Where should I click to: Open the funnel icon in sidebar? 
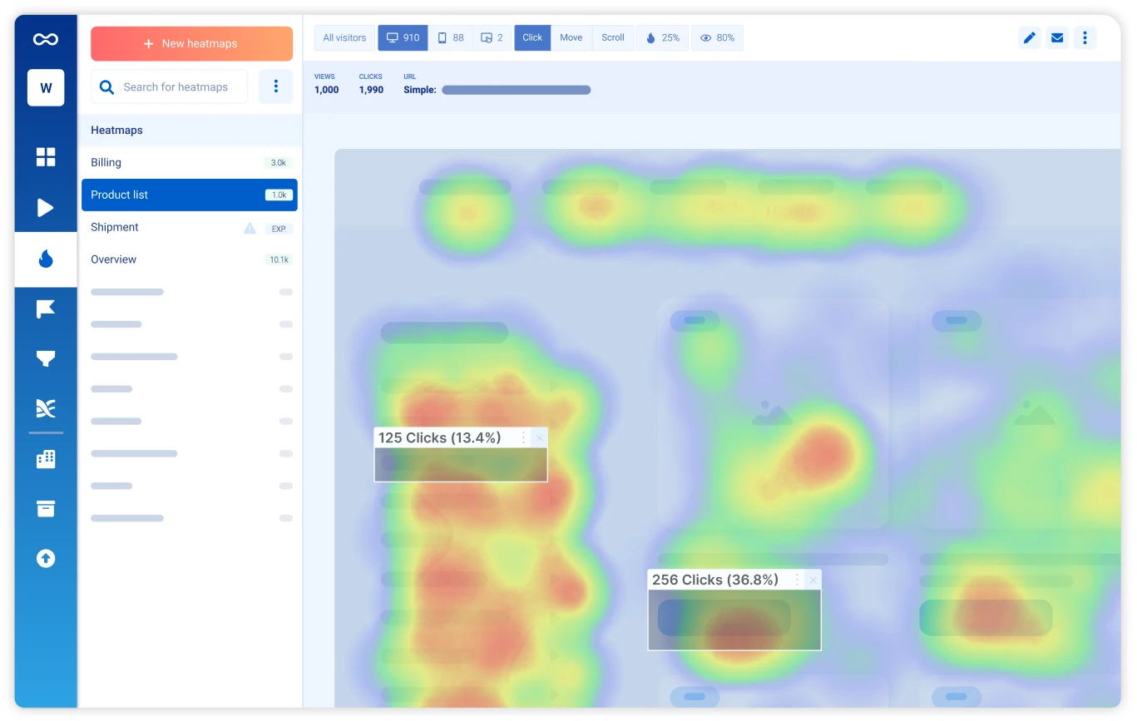[x=46, y=358]
